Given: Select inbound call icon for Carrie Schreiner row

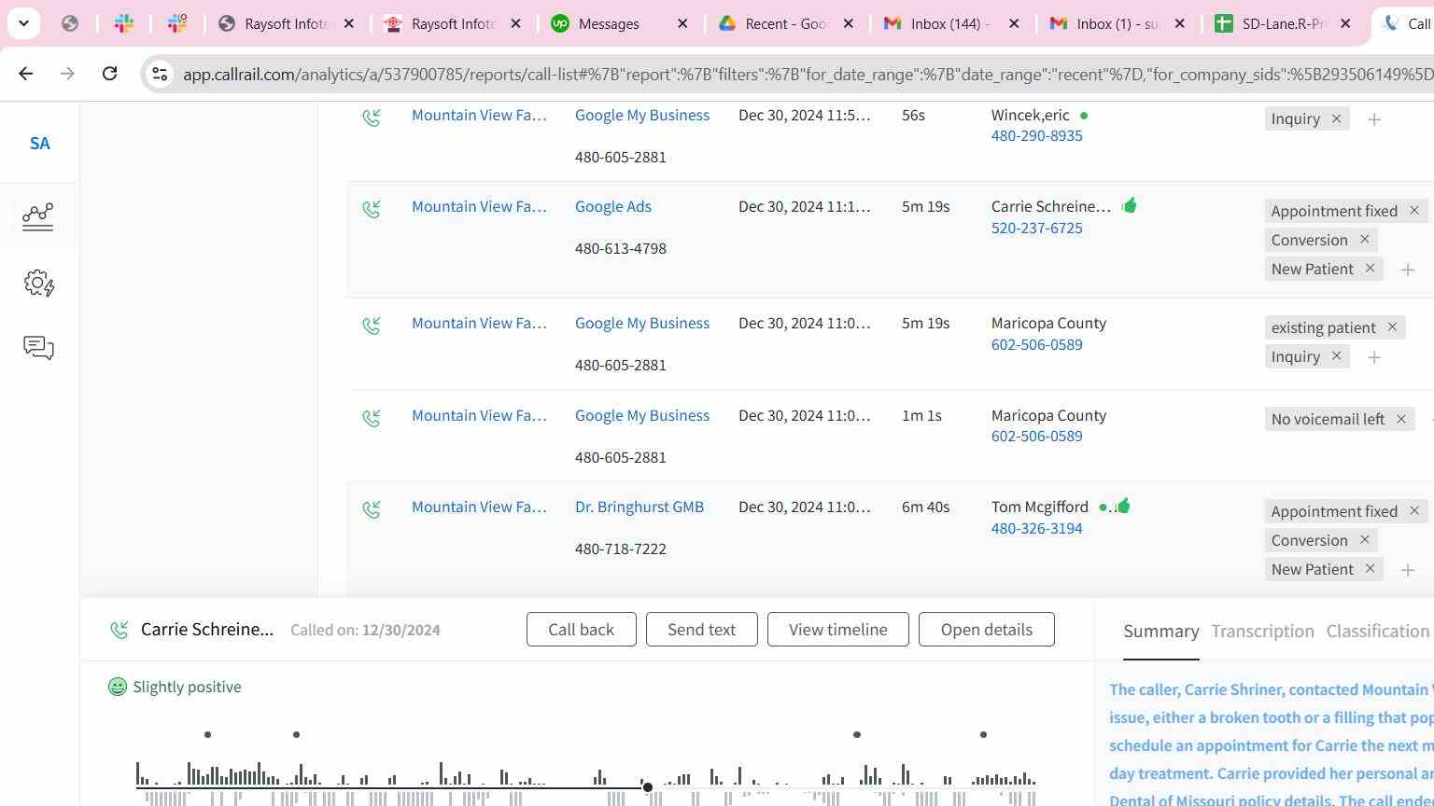Looking at the screenshot, I should pos(372,209).
